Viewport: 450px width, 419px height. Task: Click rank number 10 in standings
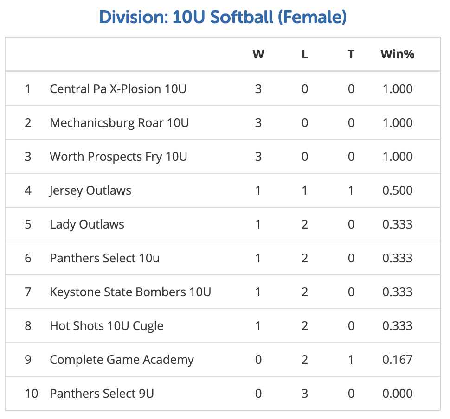tap(32, 394)
